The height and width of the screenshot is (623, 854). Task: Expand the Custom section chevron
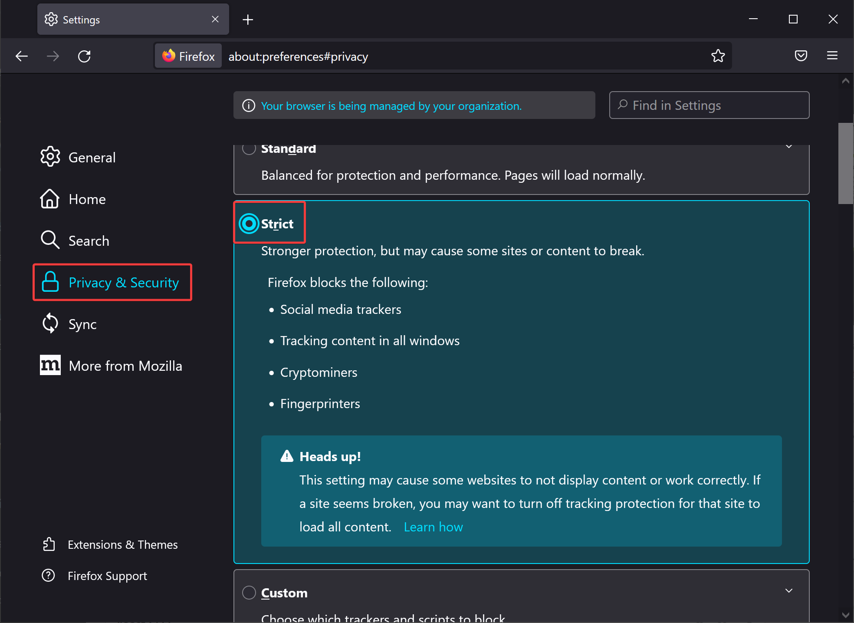click(789, 590)
